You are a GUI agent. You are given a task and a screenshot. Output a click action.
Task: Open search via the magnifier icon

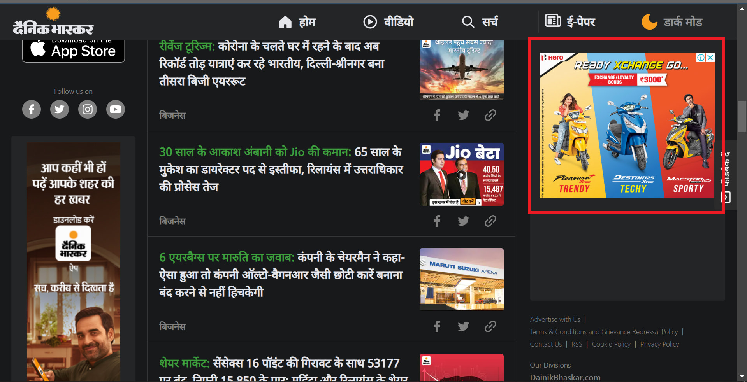[x=468, y=22]
